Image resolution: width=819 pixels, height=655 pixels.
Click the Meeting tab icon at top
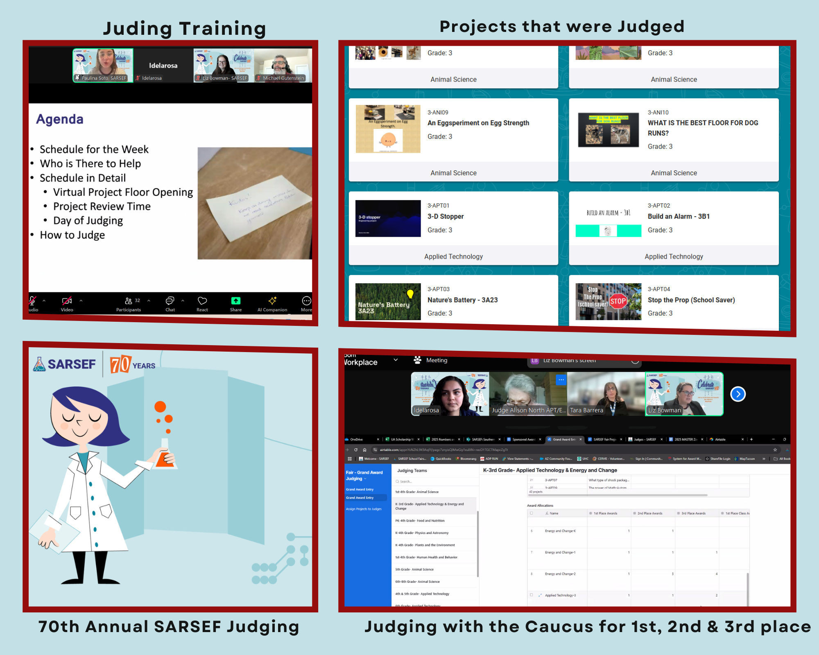tap(417, 360)
